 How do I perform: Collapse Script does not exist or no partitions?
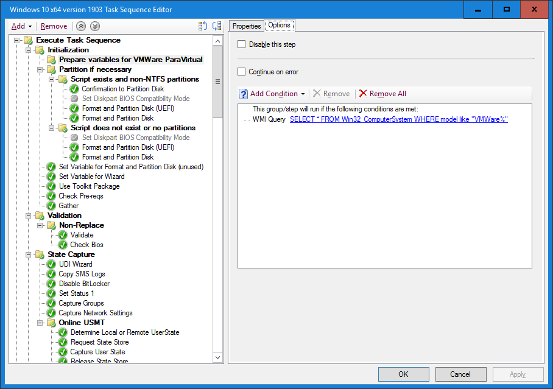pyautogui.click(x=52, y=128)
